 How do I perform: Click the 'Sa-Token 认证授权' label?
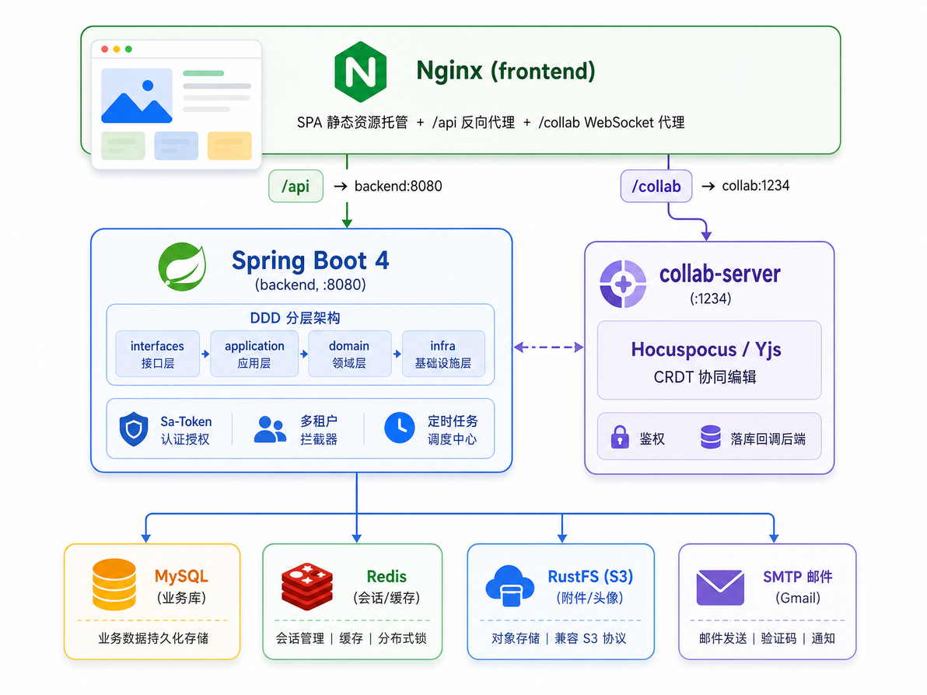[186, 430]
